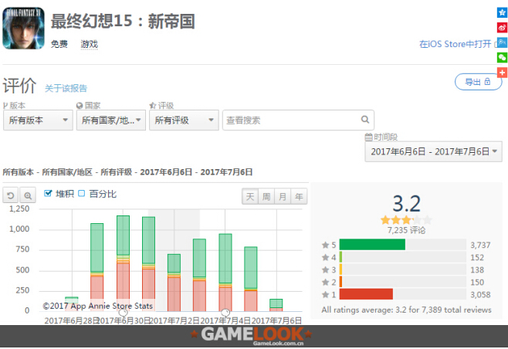Click the 3.2 average rating score
The height and width of the screenshot is (349, 508).
[x=407, y=204]
